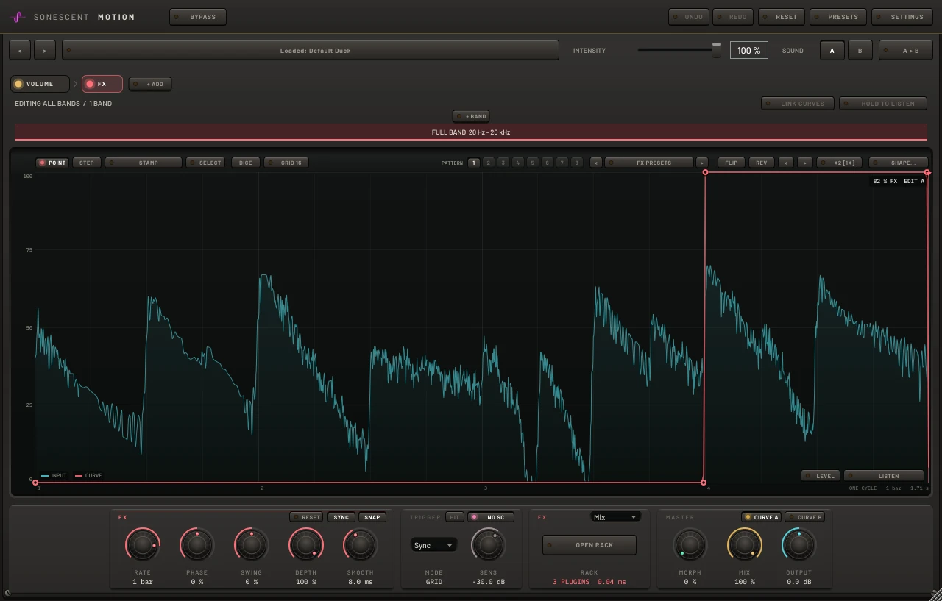Click the Presets button

click(x=837, y=17)
